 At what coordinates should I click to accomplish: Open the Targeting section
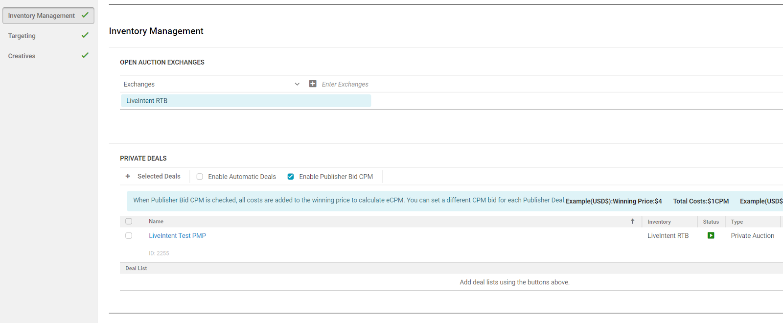pyautogui.click(x=22, y=36)
